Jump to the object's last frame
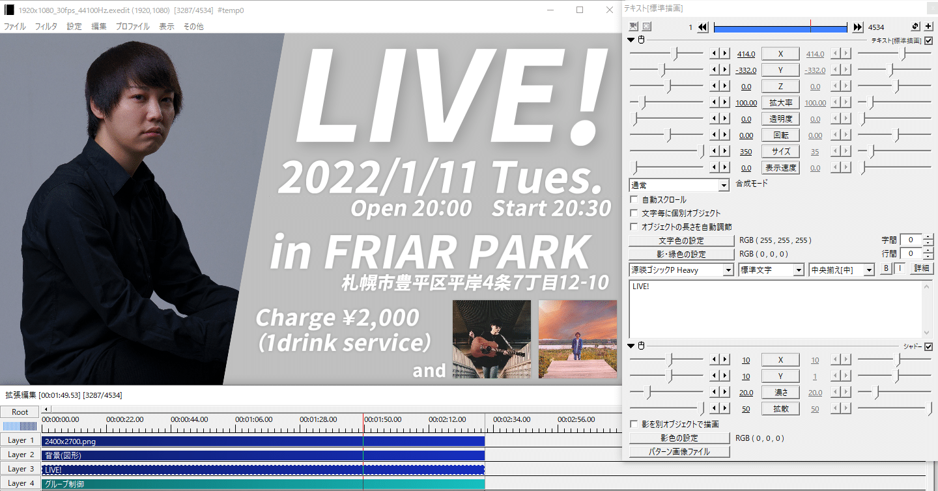938x491 pixels. coord(858,27)
